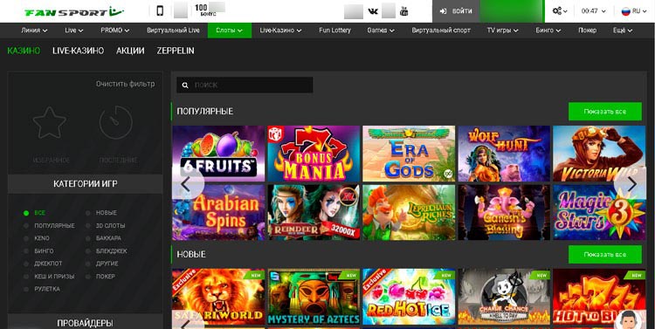Open the time zone 00:47 dropdown
This screenshot has height=329, width=655.
click(x=593, y=11)
